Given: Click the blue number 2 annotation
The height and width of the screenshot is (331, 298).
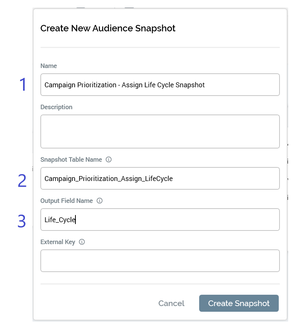Looking at the screenshot, I should (x=22, y=181).
